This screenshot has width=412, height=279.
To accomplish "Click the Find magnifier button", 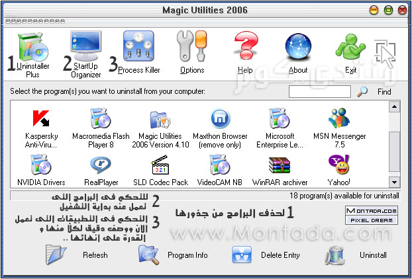I will point(362,92).
